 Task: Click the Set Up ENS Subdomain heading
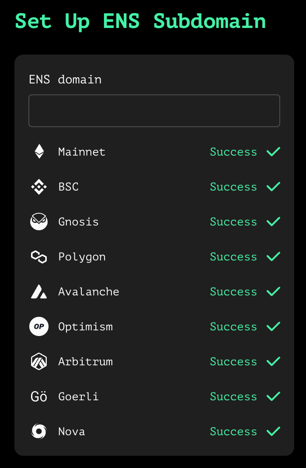click(140, 21)
